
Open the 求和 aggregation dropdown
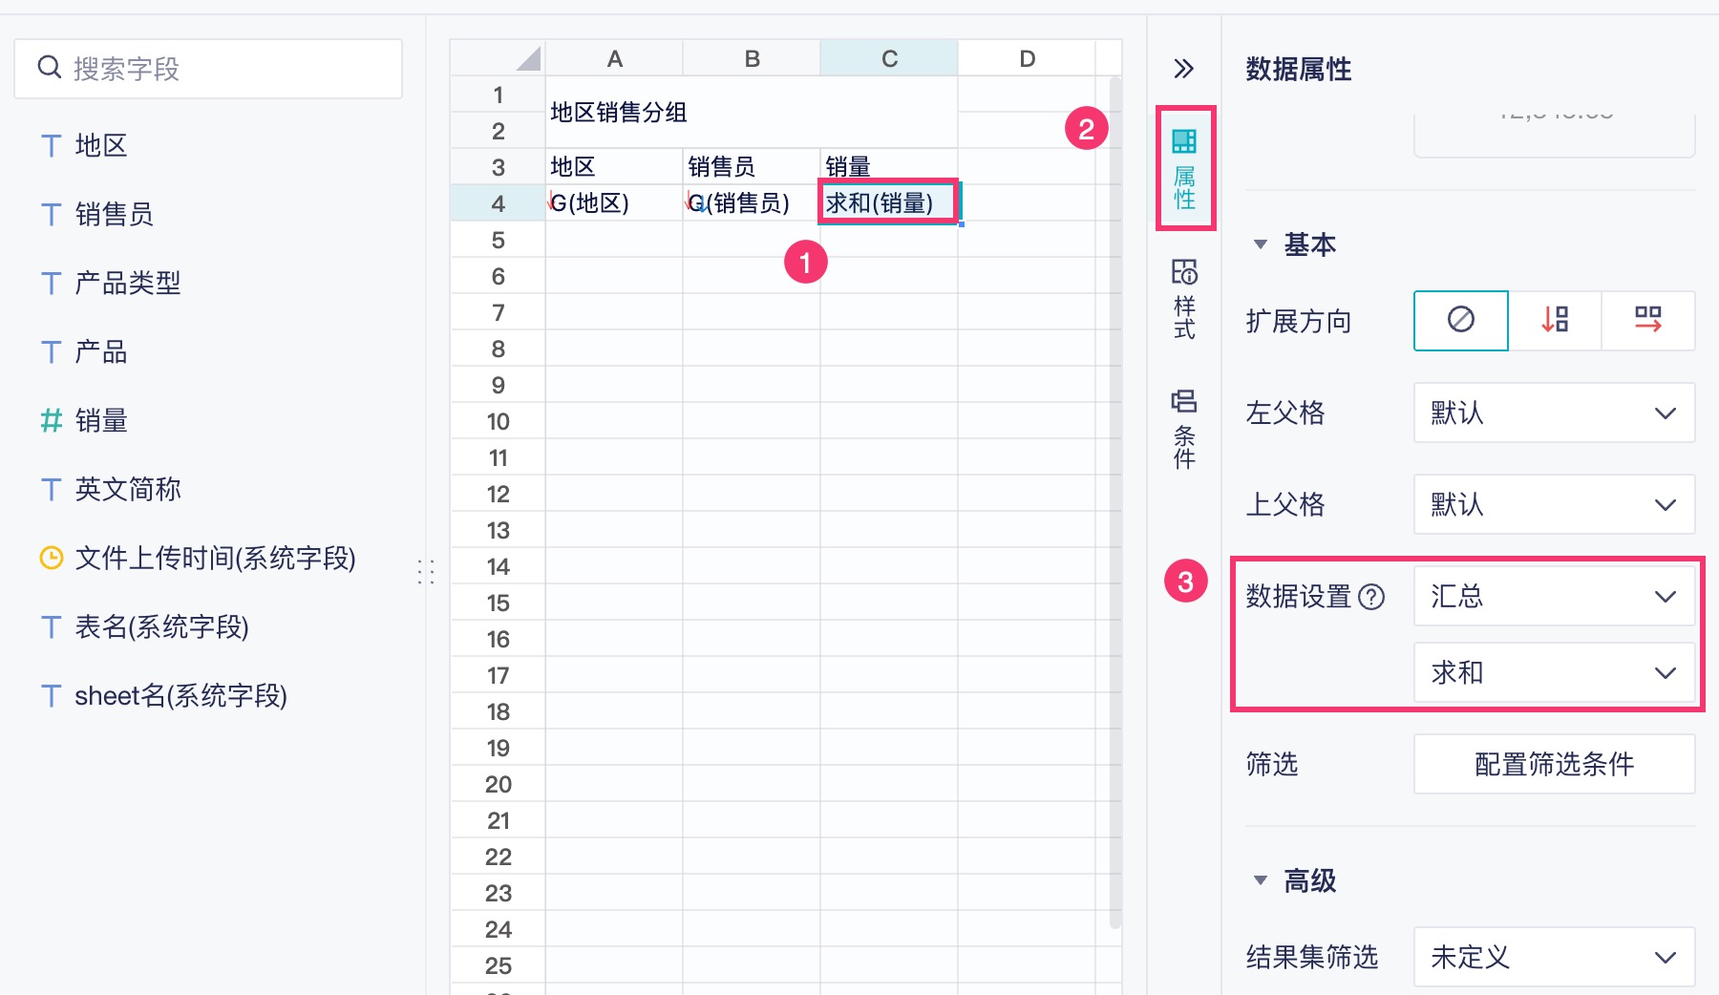(1554, 672)
